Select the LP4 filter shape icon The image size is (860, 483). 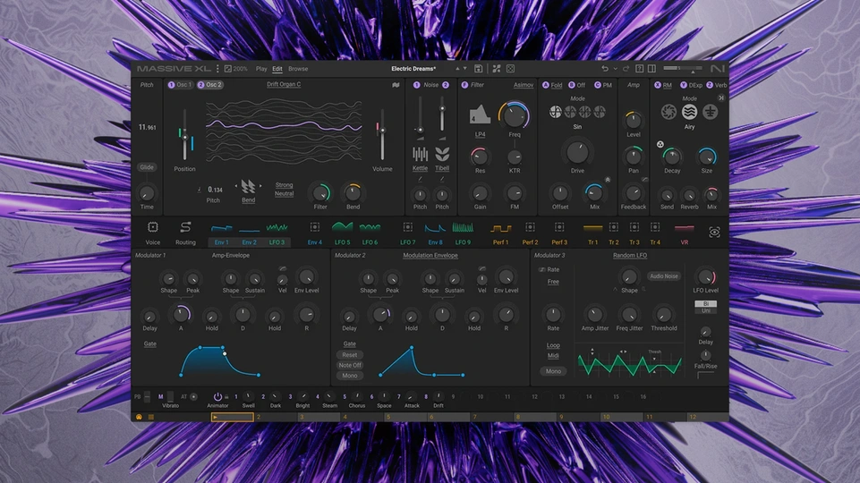[480, 114]
